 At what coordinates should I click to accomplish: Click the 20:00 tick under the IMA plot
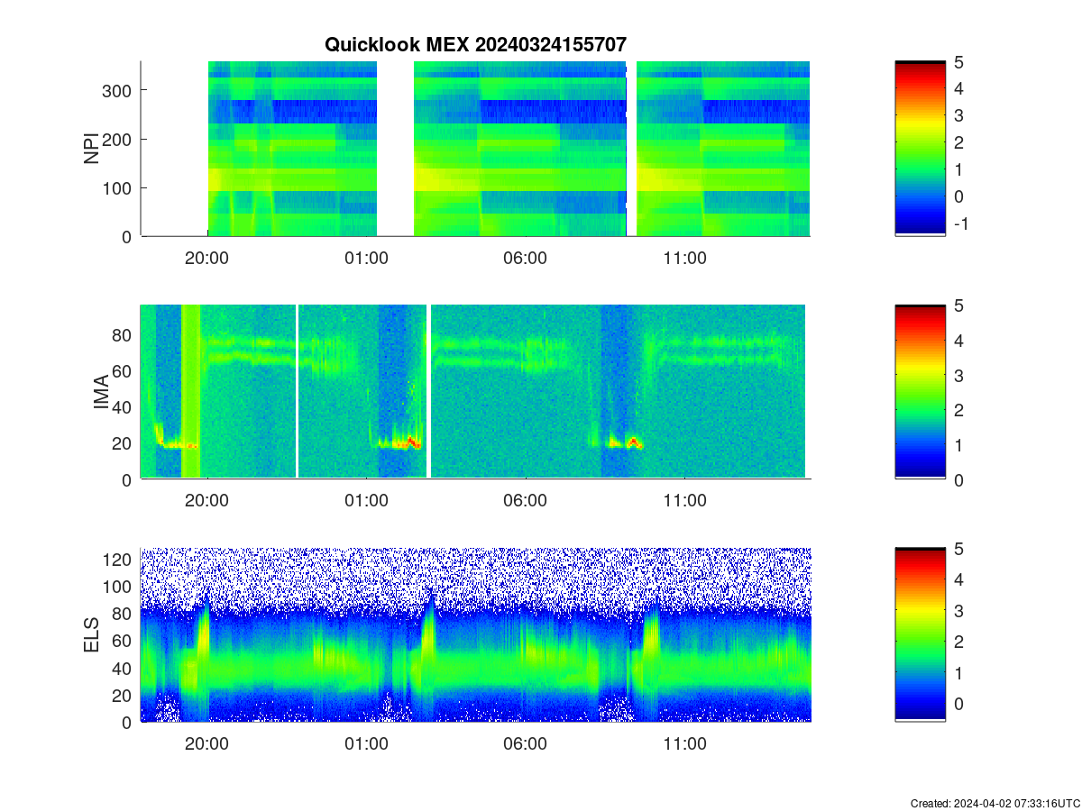207,501
